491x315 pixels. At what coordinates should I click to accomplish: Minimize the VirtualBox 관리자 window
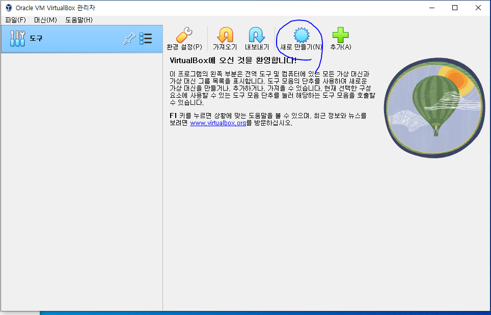(432, 8)
